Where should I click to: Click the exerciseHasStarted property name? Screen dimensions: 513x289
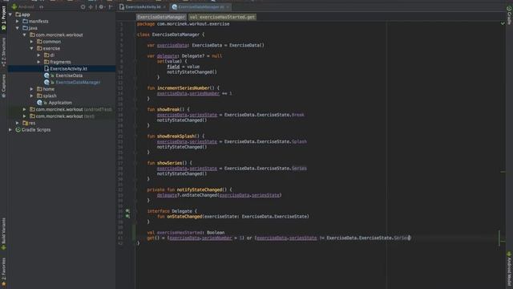[180, 233]
